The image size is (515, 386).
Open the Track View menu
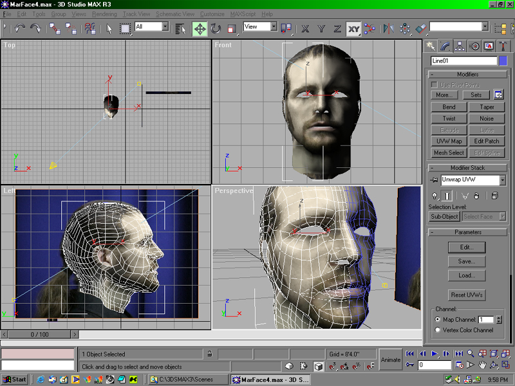pyautogui.click(x=136, y=14)
